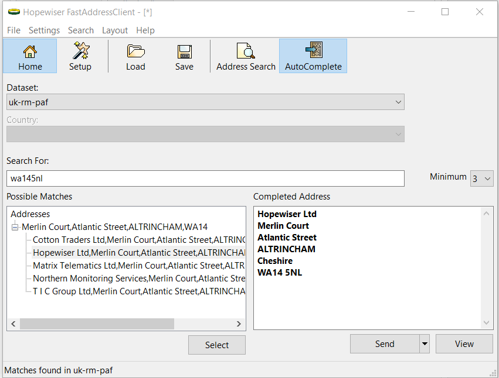Click the Search For input field
This screenshot has width=499, height=378.
click(x=205, y=178)
